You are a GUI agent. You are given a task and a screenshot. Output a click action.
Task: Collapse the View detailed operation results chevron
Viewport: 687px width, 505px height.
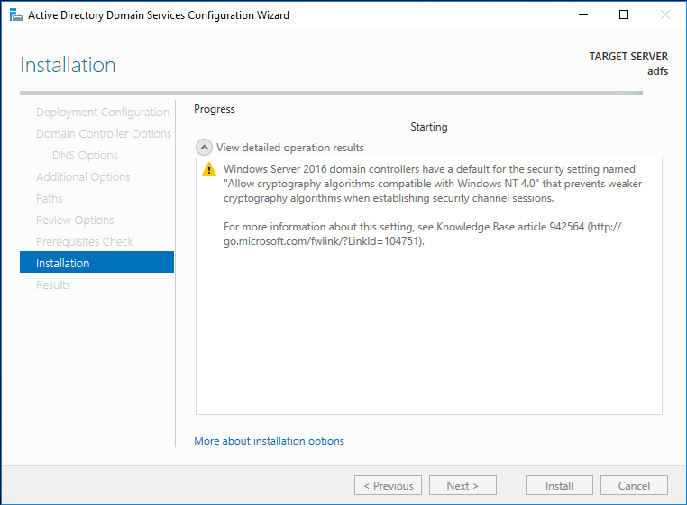(x=204, y=148)
